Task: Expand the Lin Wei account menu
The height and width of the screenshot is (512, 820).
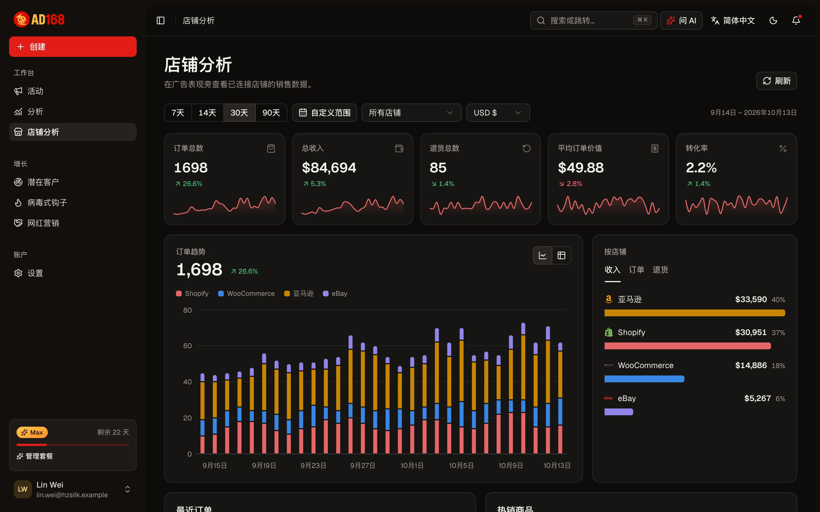Action: [x=73, y=489]
